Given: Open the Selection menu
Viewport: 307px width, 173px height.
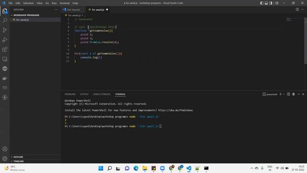Looking at the screenshot, I should [x=28, y=3].
